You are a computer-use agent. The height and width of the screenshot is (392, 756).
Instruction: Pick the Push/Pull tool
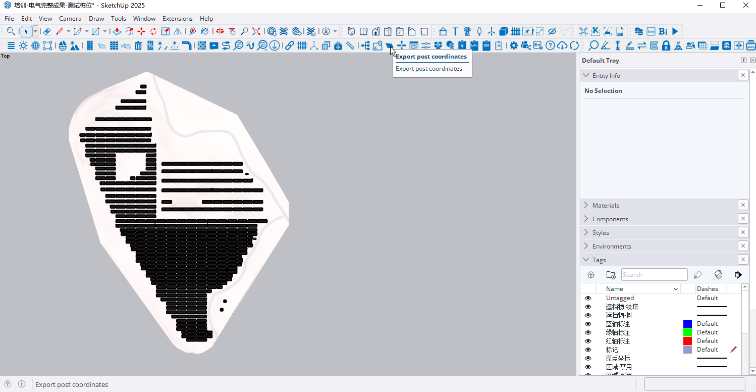click(x=117, y=31)
